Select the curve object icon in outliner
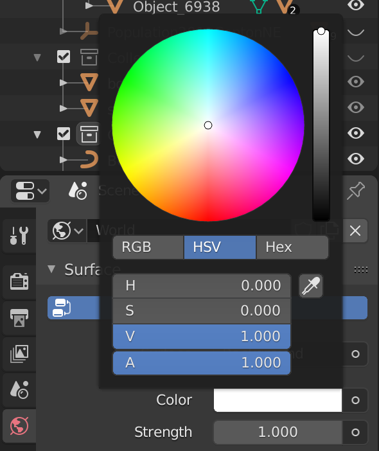 coord(89,159)
